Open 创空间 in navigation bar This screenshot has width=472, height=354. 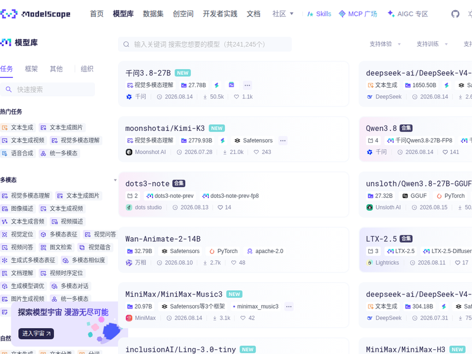[183, 14]
